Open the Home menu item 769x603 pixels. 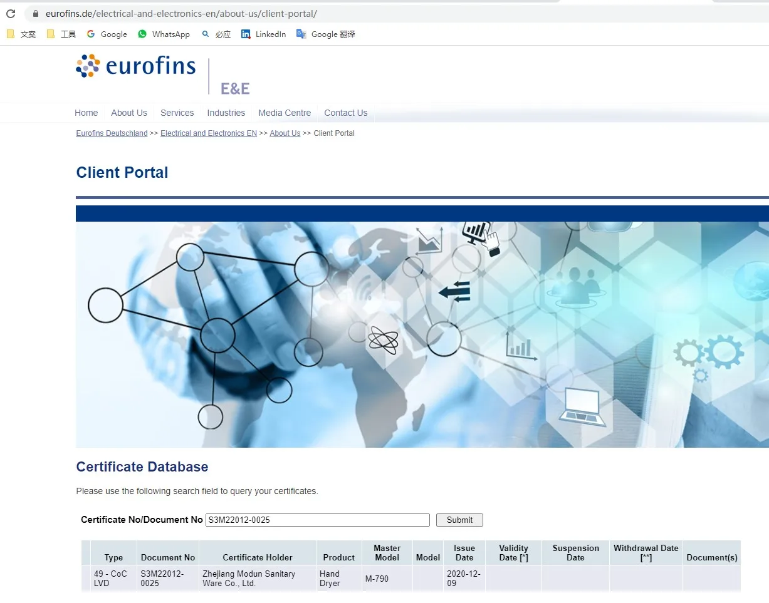pyautogui.click(x=86, y=113)
